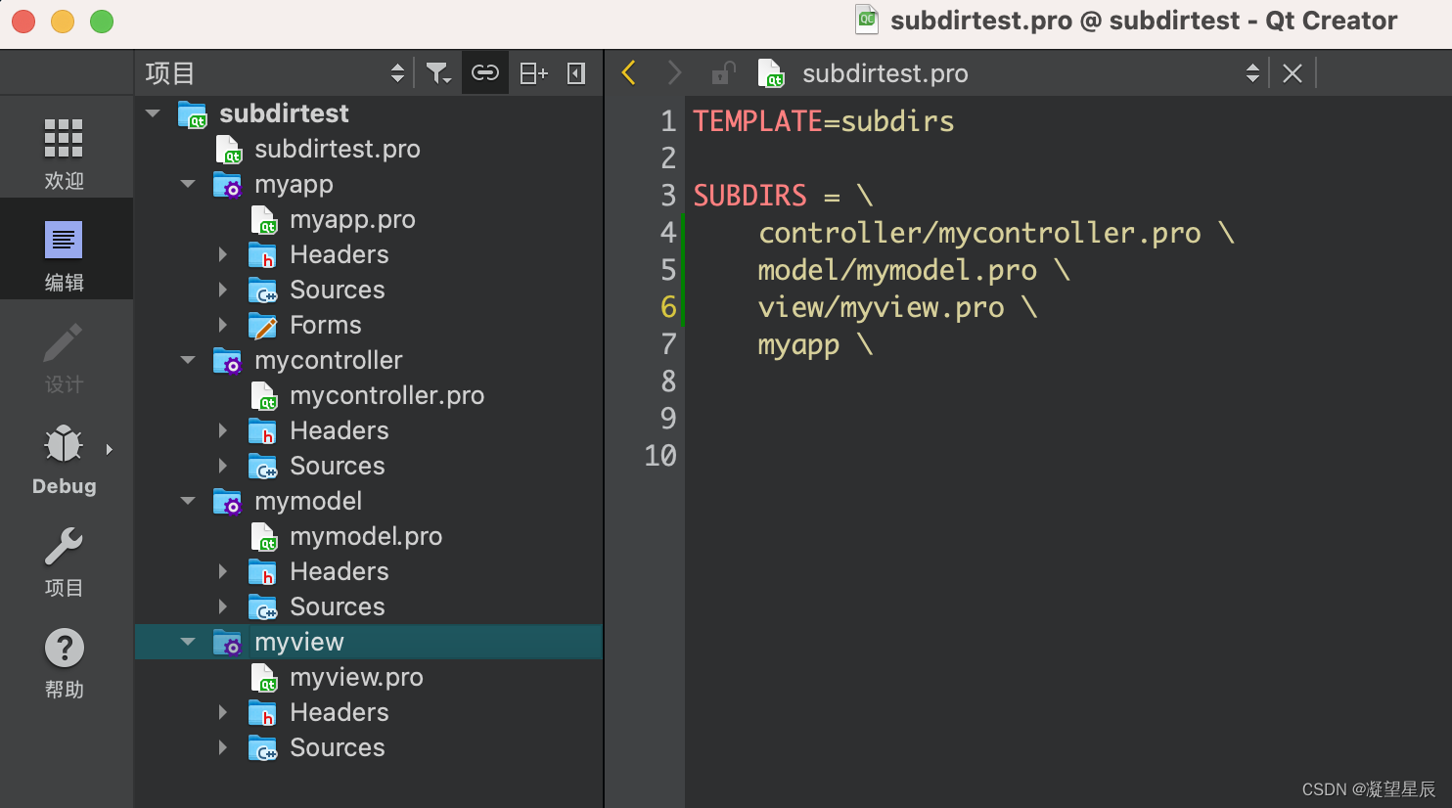Screen dimensions: 1452x808
Task: Click the filter icon in the project panel
Action: [x=438, y=72]
